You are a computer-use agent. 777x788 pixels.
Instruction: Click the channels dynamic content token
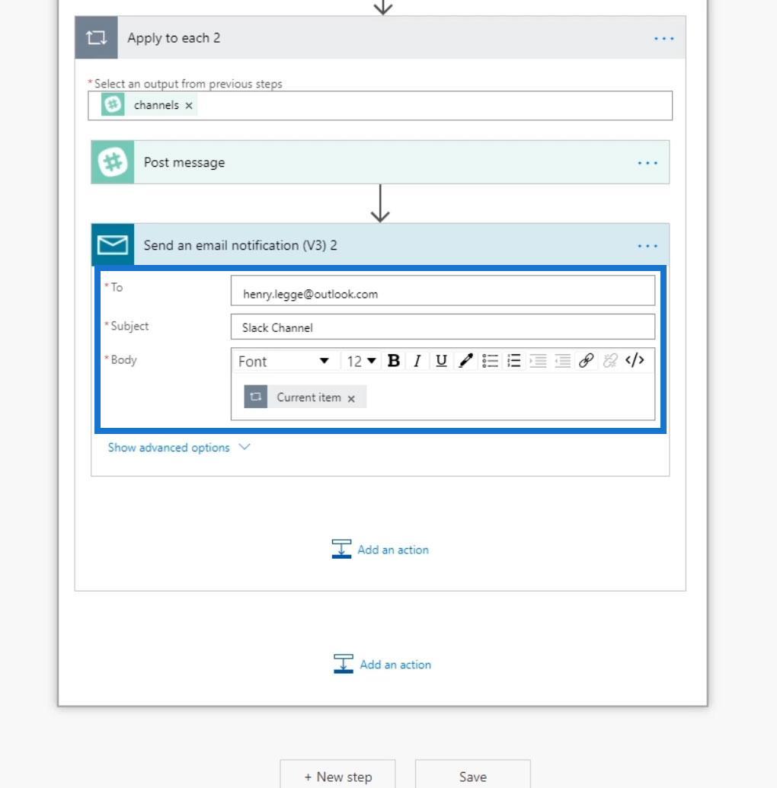pos(149,105)
